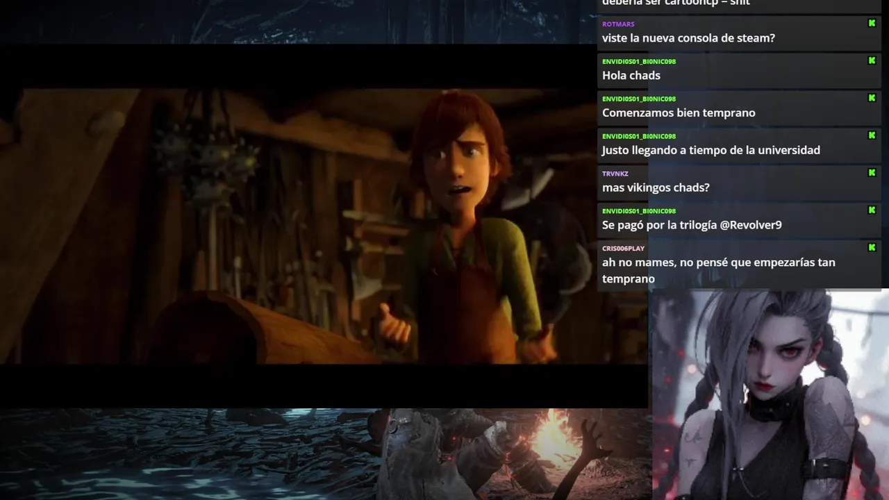Click the Kick badge beside 'Justo llegando a tiempo' message

click(872, 135)
